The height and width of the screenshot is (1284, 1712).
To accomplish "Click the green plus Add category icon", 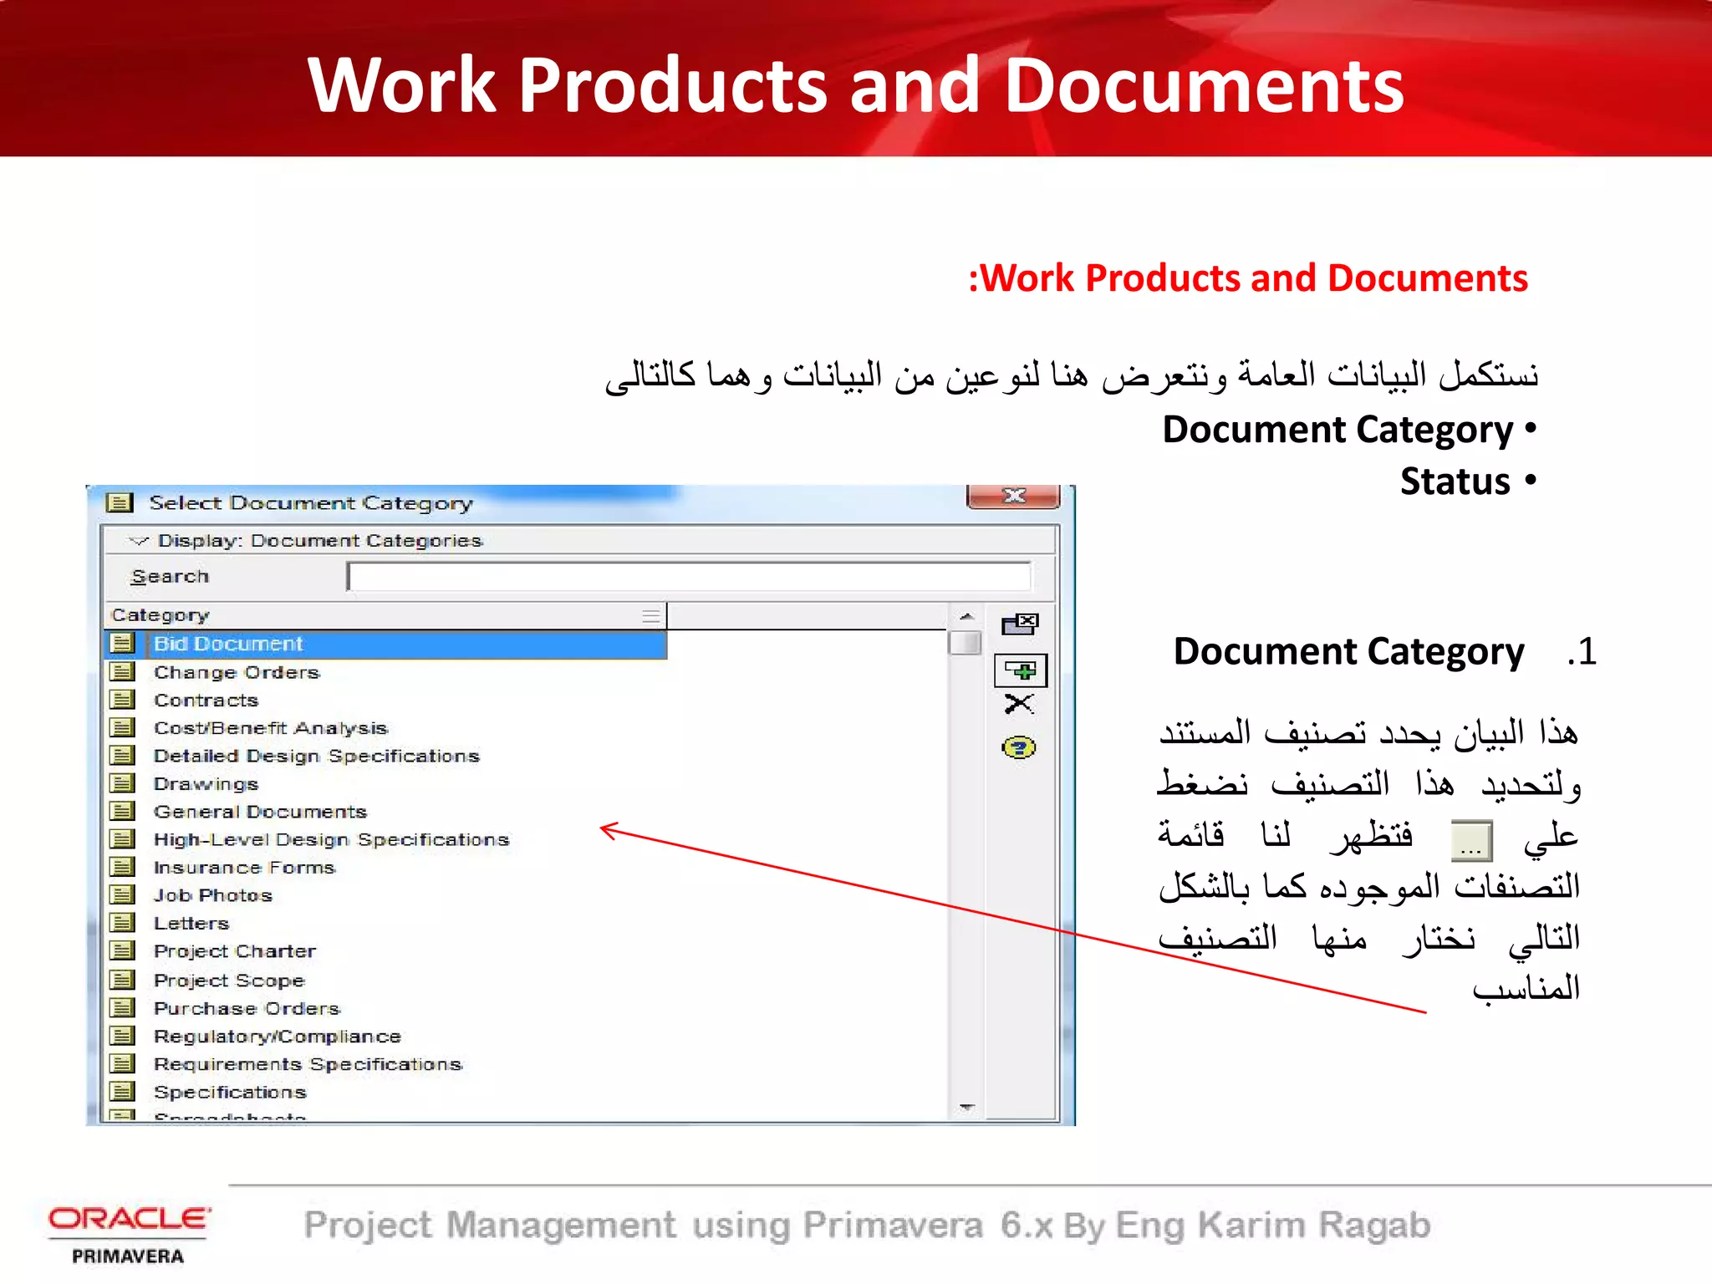I will point(1021,670).
